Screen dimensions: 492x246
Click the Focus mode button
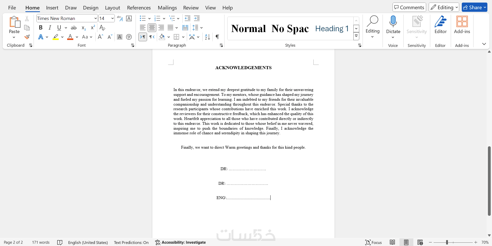[374, 242]
